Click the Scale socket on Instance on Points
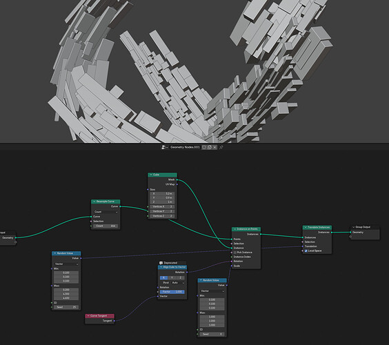This screenshot has width=389, height=345. pos(232,266)
